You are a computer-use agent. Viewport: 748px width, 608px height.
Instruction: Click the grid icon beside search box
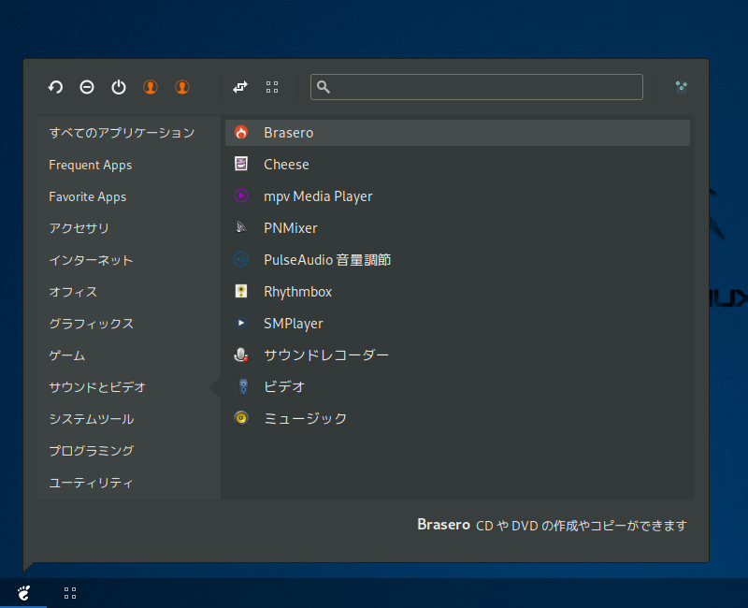pos(272,87)
